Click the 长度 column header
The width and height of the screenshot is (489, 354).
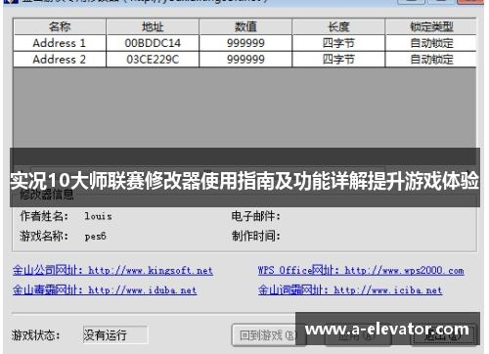338,26
